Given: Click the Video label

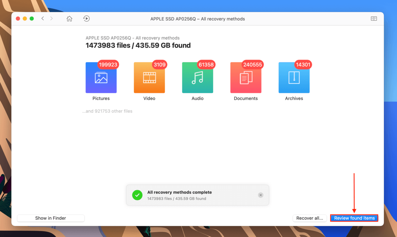Looking at the screenshot, I should (149, 99).
